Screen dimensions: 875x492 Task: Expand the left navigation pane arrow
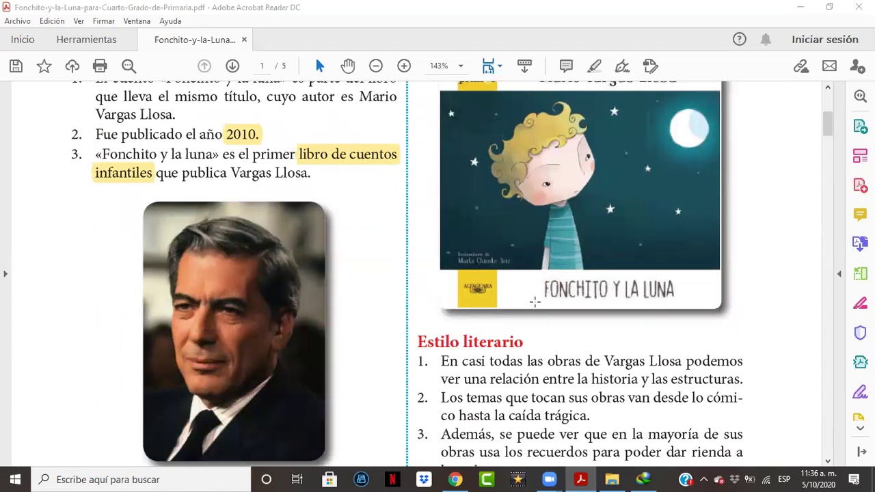[x=5, y=274]
